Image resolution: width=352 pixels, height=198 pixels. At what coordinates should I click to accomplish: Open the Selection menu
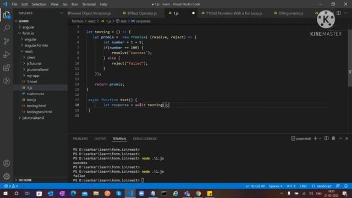click(x=39, y=4)
